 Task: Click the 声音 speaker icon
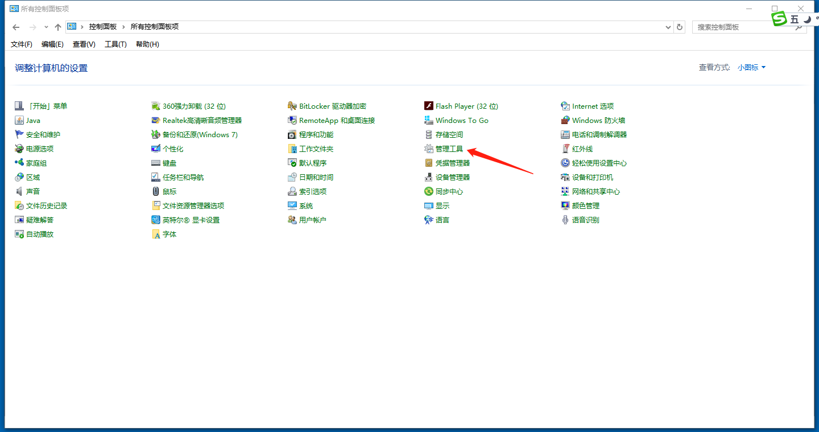(x=19, y=191)
